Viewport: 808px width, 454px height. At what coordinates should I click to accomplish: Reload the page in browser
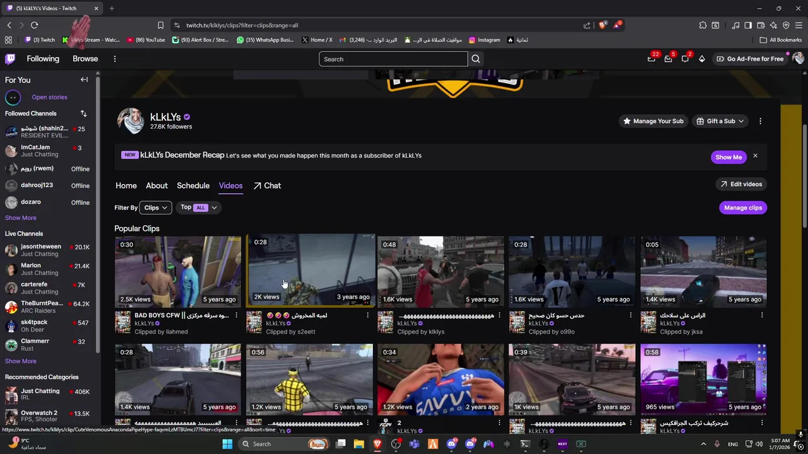[x=34, y=25]
